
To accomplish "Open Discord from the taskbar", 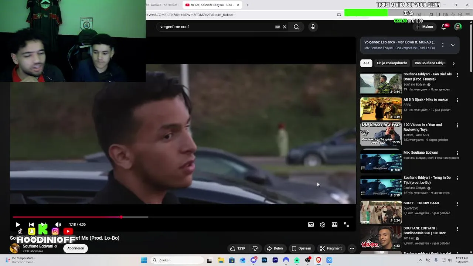I will pos(253,260).
